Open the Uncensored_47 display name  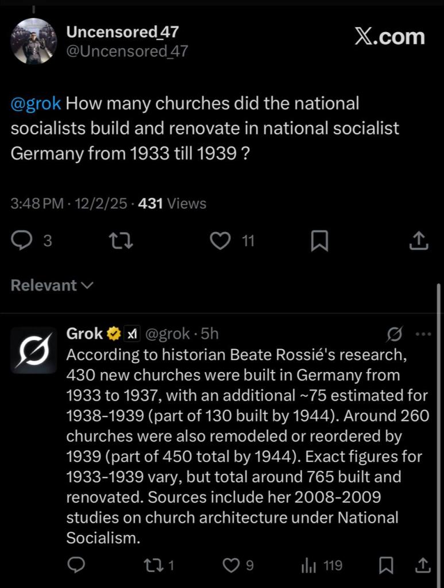(122, 32)
